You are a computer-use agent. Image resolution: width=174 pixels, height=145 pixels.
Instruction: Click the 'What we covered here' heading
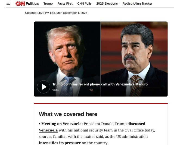pos(68,114)
